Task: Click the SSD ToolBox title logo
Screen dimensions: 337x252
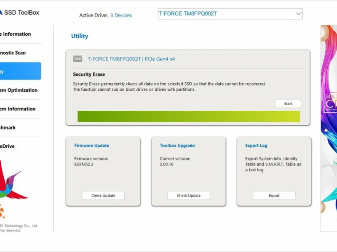Action: click(x=20, y=13)
